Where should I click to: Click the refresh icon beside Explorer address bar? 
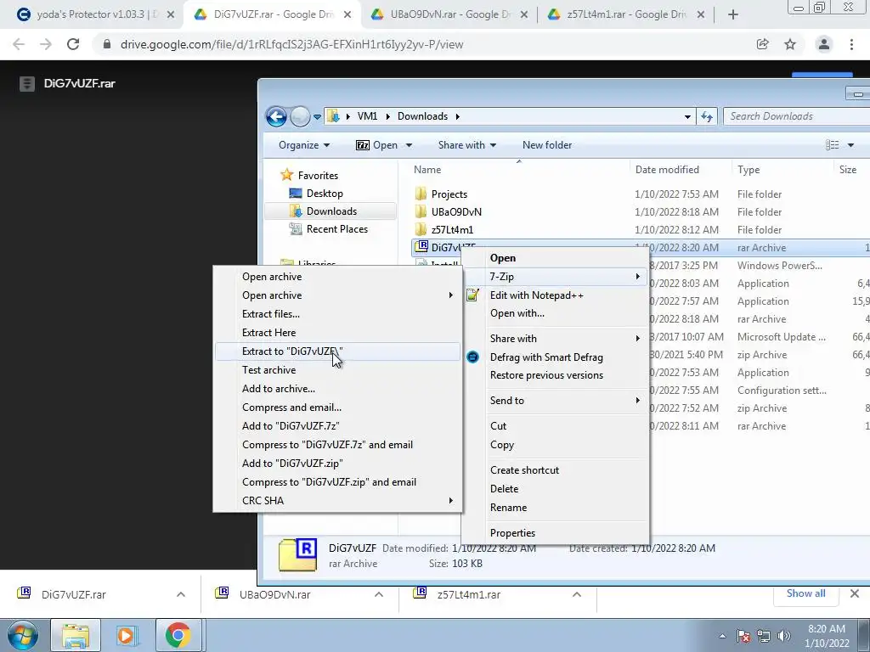click(706, 116)
